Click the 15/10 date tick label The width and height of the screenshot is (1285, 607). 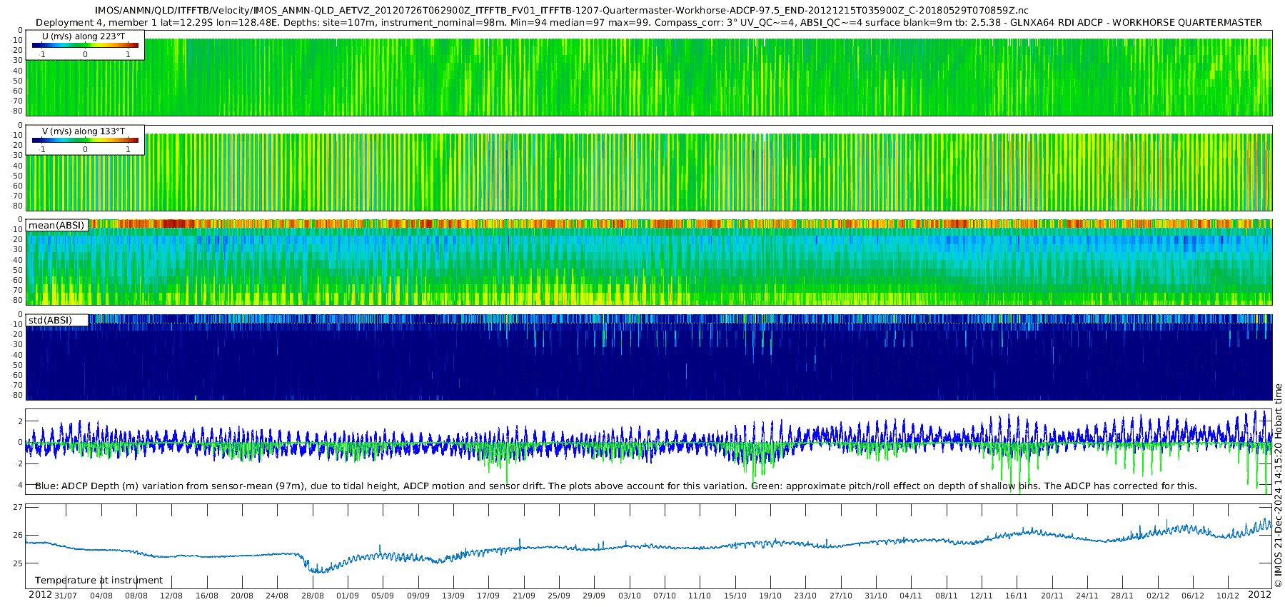735,596
